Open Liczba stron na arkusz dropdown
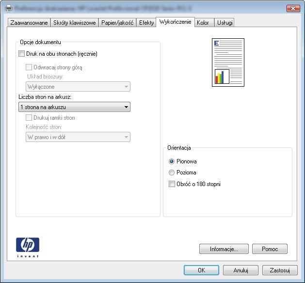Viewport: 305px width, 283px height. coord(74,107)
